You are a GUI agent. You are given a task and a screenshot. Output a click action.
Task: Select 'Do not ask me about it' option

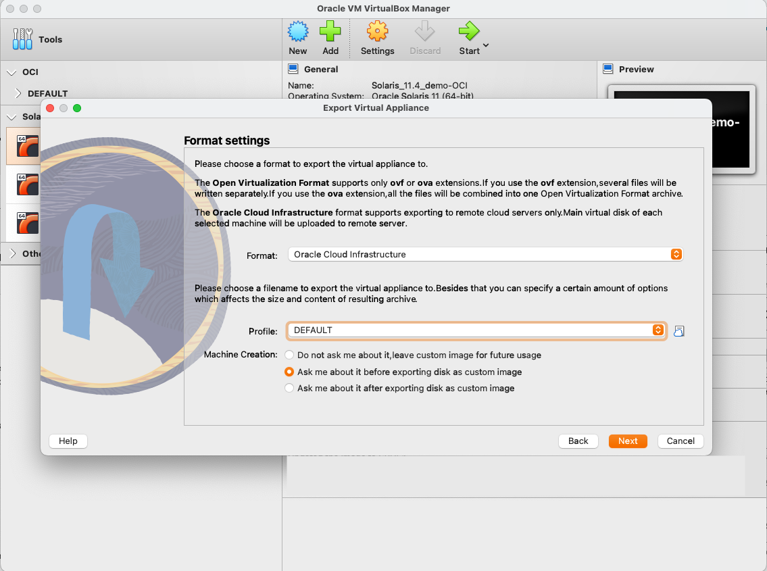(289, 355)
